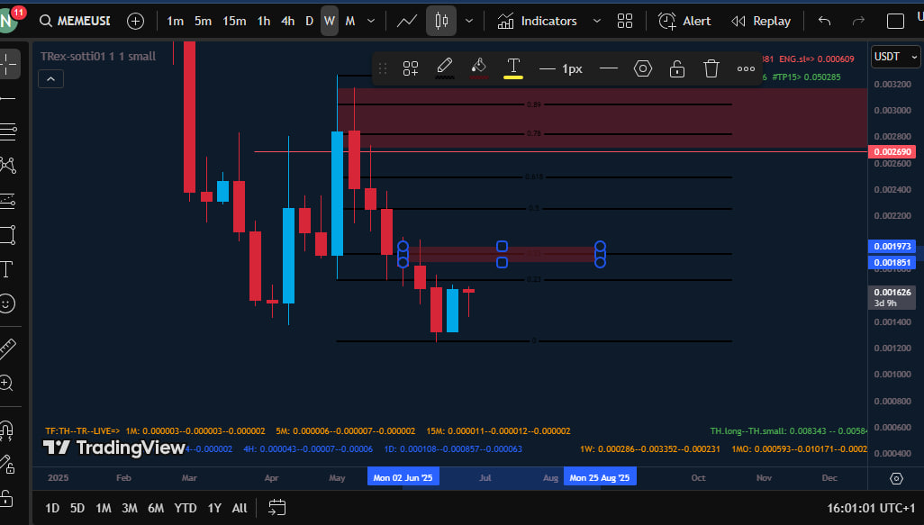Image resolution: width=924 pixels, height=525 pixels.
Task: Undo the last chart action
Action: point(824,22)
